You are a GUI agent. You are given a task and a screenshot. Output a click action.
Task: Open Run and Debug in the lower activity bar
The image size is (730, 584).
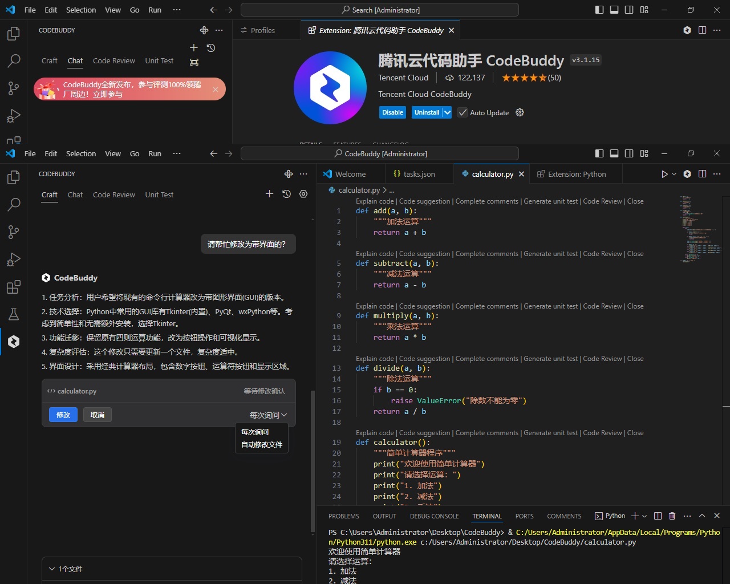click(14, 259)
